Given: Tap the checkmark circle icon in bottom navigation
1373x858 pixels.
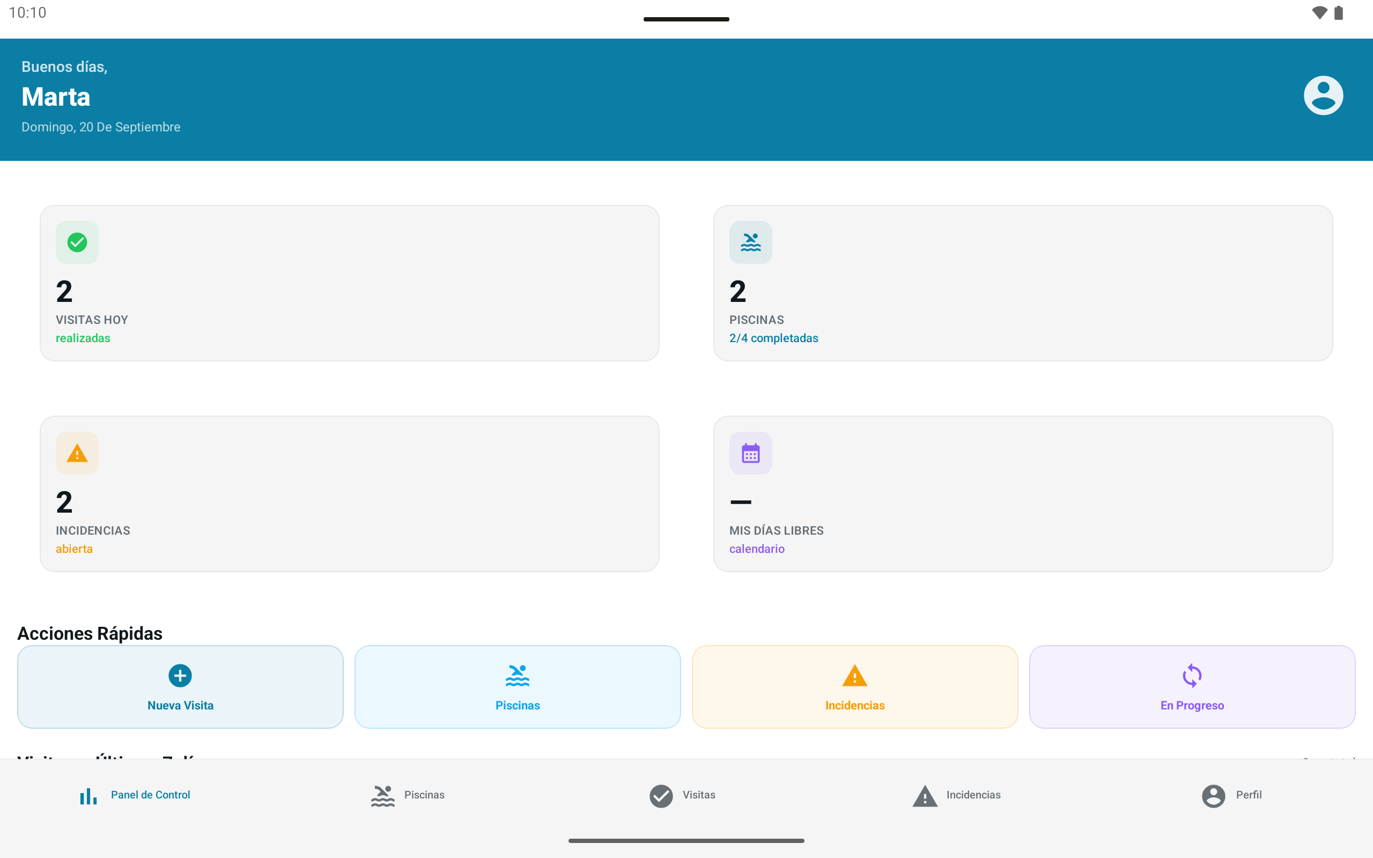Looking at the screenshot, I should coord(661,796).
